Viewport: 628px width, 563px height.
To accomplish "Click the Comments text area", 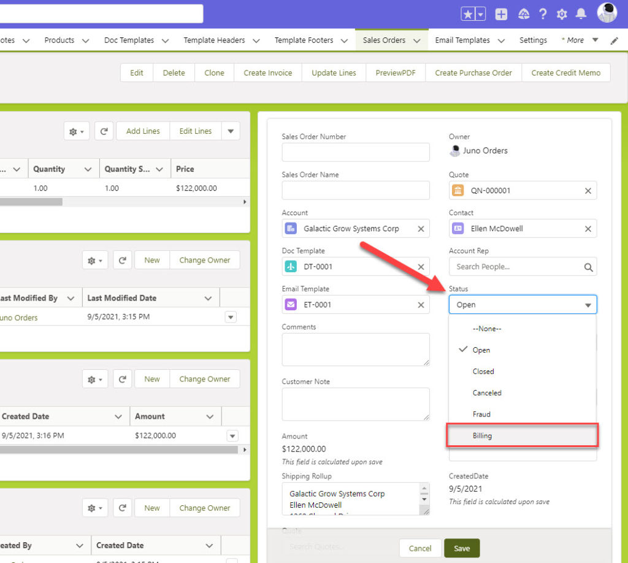I will [356, 350].
